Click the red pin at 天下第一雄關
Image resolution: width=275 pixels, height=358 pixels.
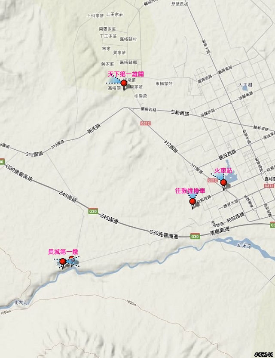124,83
